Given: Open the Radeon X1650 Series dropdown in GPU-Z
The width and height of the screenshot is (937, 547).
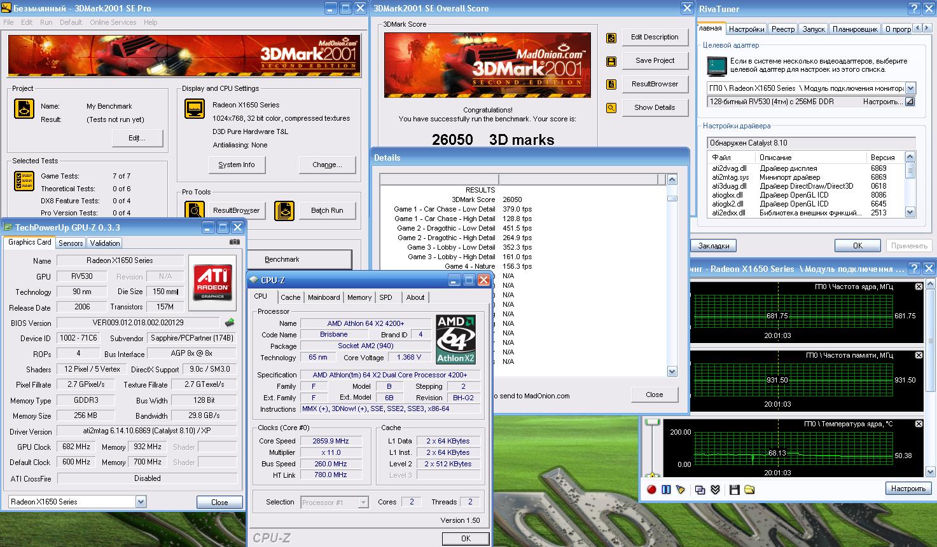Looking at the screenshot, I should [x=141, y=502].
